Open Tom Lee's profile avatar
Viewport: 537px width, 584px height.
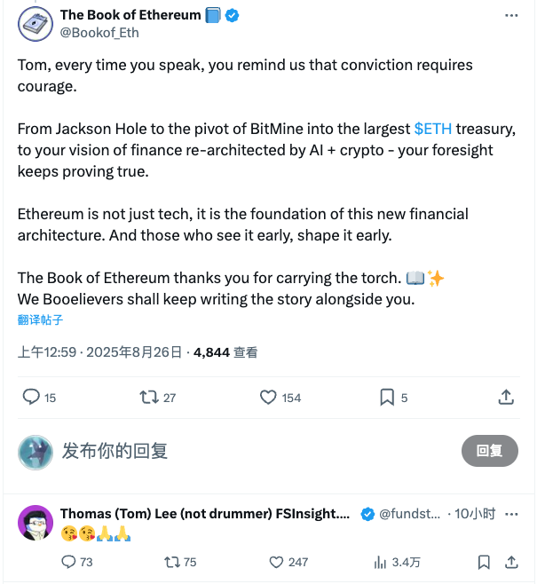(x=36, y=523)
